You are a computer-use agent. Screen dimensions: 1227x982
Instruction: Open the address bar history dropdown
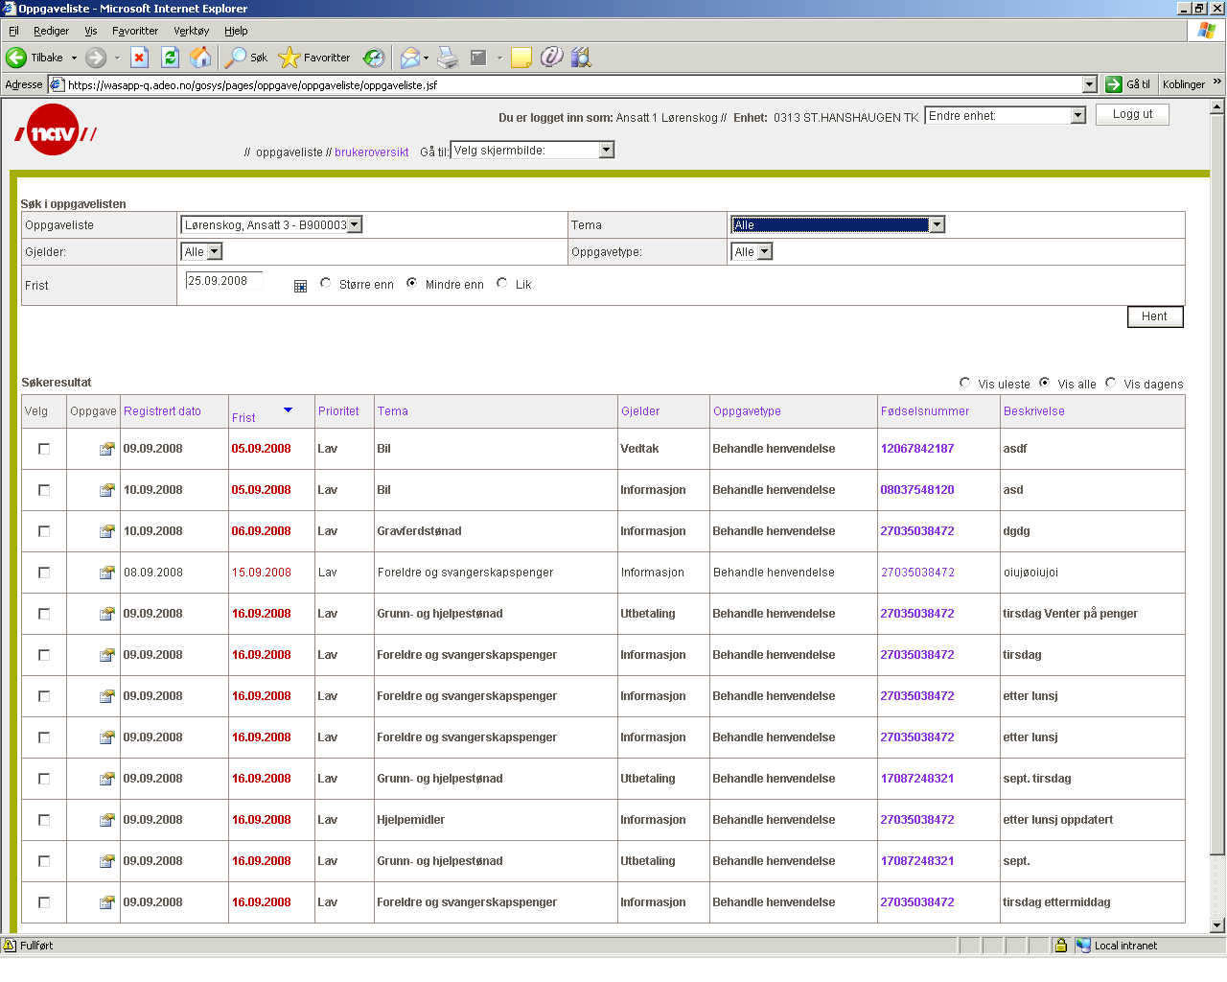[1089, 84]
